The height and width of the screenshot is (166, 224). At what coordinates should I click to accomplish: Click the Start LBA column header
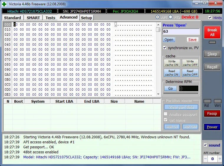[64, 102]
